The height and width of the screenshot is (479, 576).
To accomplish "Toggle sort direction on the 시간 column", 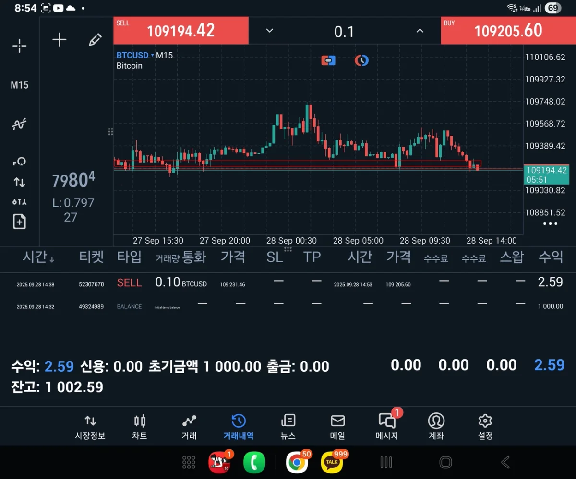I will (38, 257).
